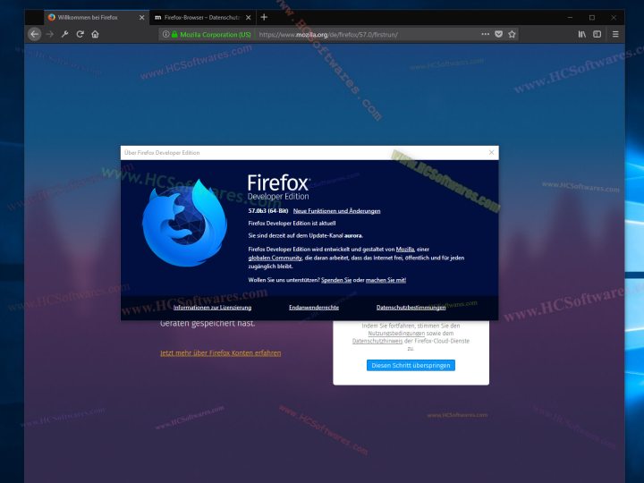
Task: Open the Datenschutzhinweis link
Action: pyautogui.click(x=377, y=341)
